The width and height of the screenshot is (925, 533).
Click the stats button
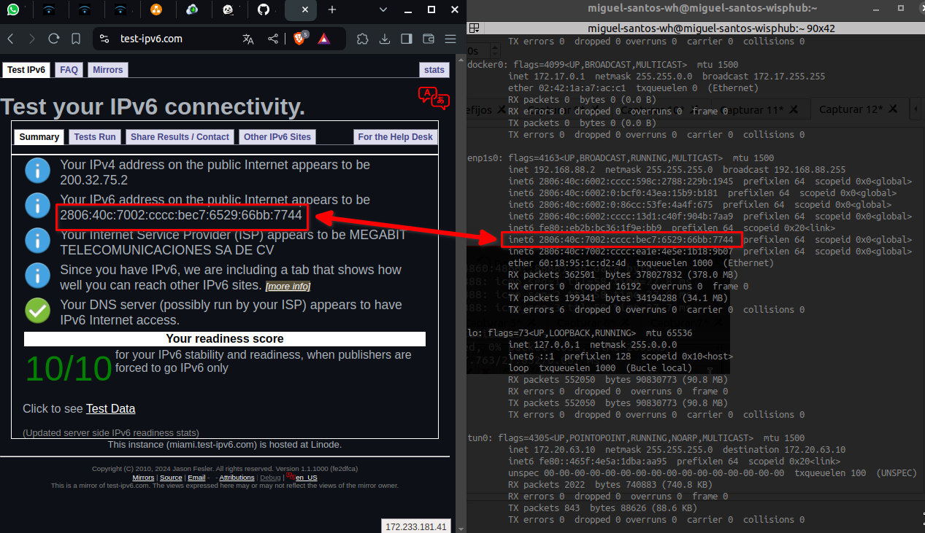coord(434,70)
